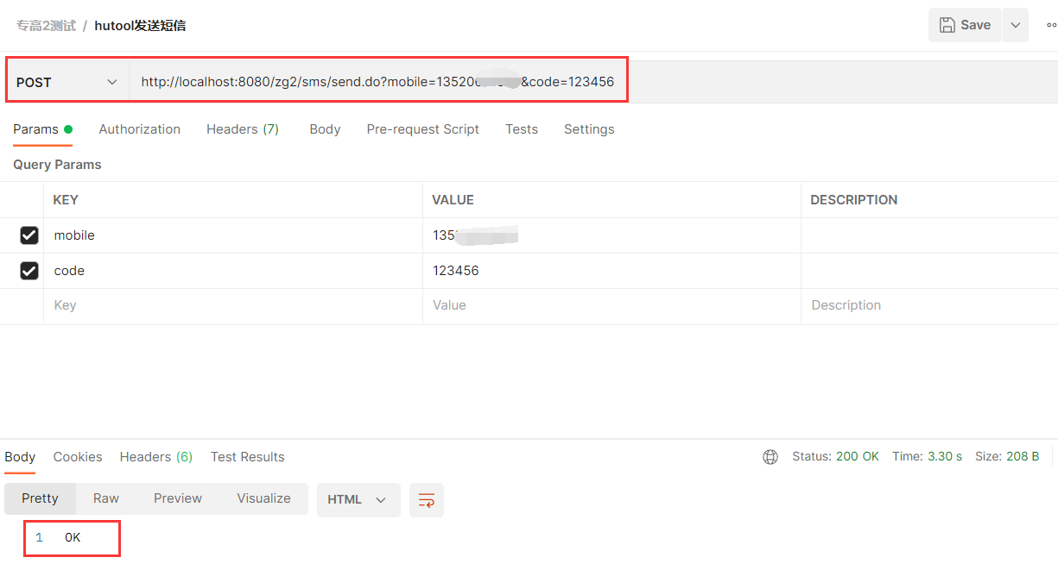Viewport: 1058px width, 570px height.
Task: Click the mobile value cell starting with 135
Action: tap(611, 235)
